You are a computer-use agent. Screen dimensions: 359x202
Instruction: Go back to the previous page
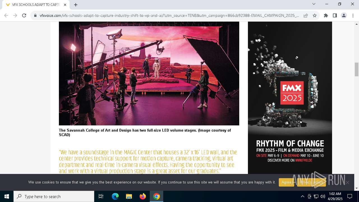(6, 15)
